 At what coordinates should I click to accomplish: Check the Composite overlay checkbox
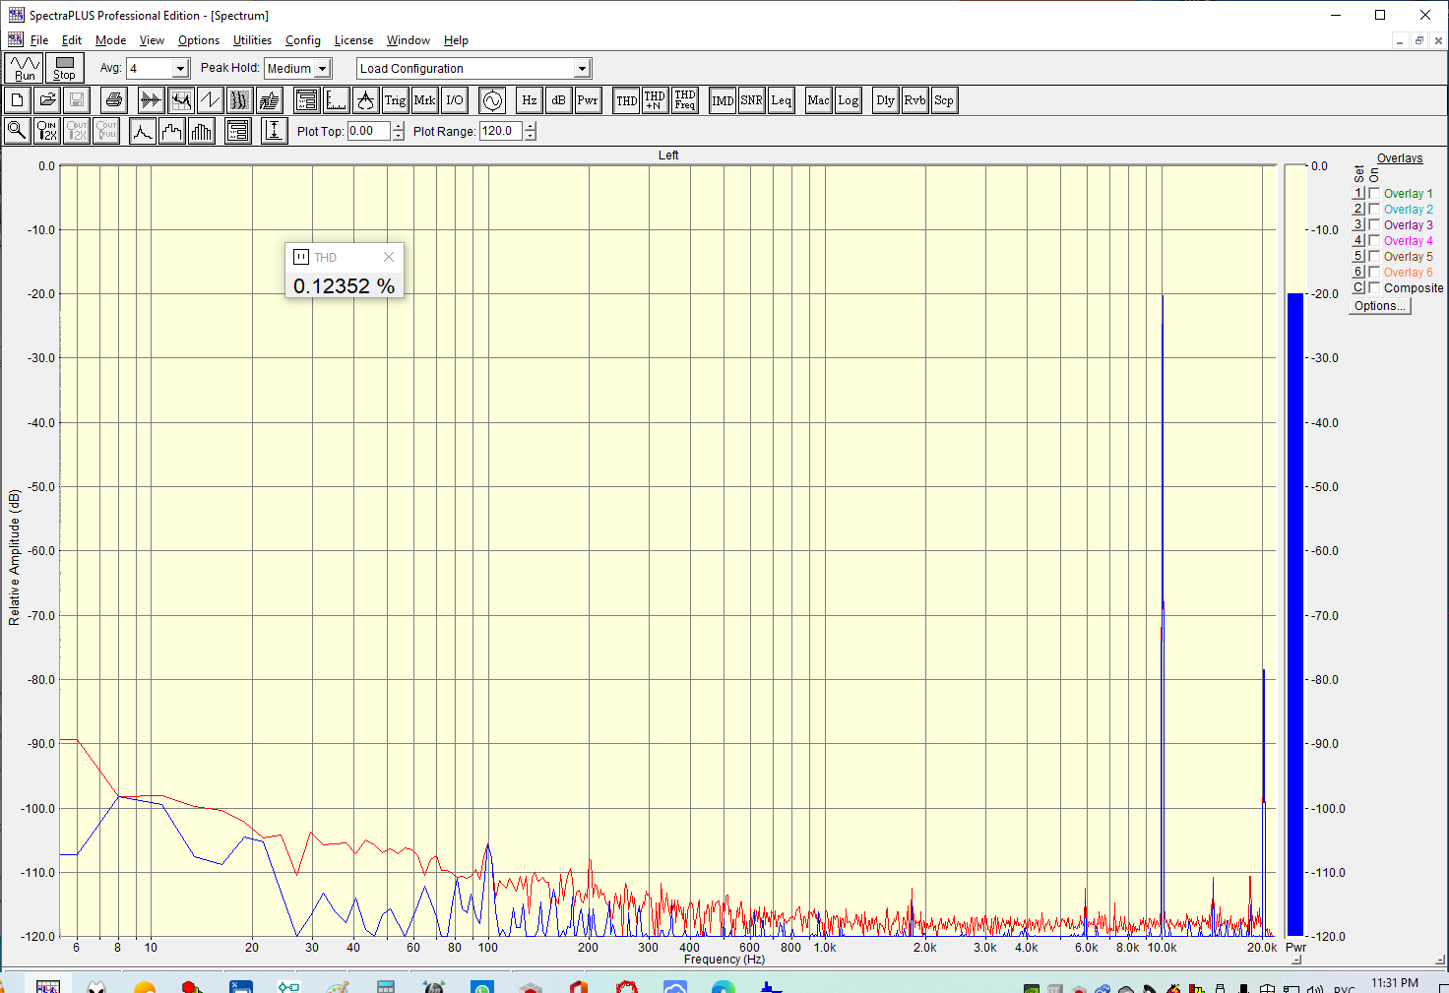(x=1374, y=288)
